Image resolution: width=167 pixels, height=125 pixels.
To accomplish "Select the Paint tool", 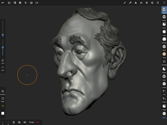I will (164, 55).
